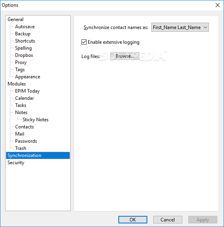Viewport: 224px width, 227px height.
Task: Open Notes module settings
Action: coord(21,113)
